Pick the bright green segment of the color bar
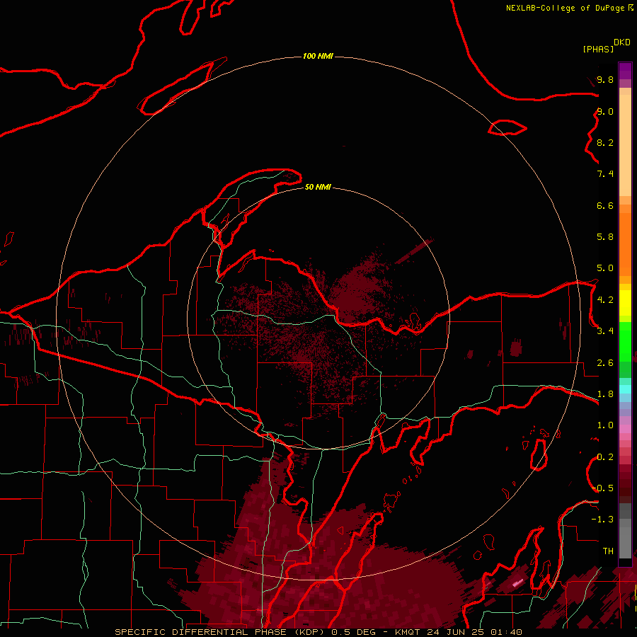 point(625,342)
